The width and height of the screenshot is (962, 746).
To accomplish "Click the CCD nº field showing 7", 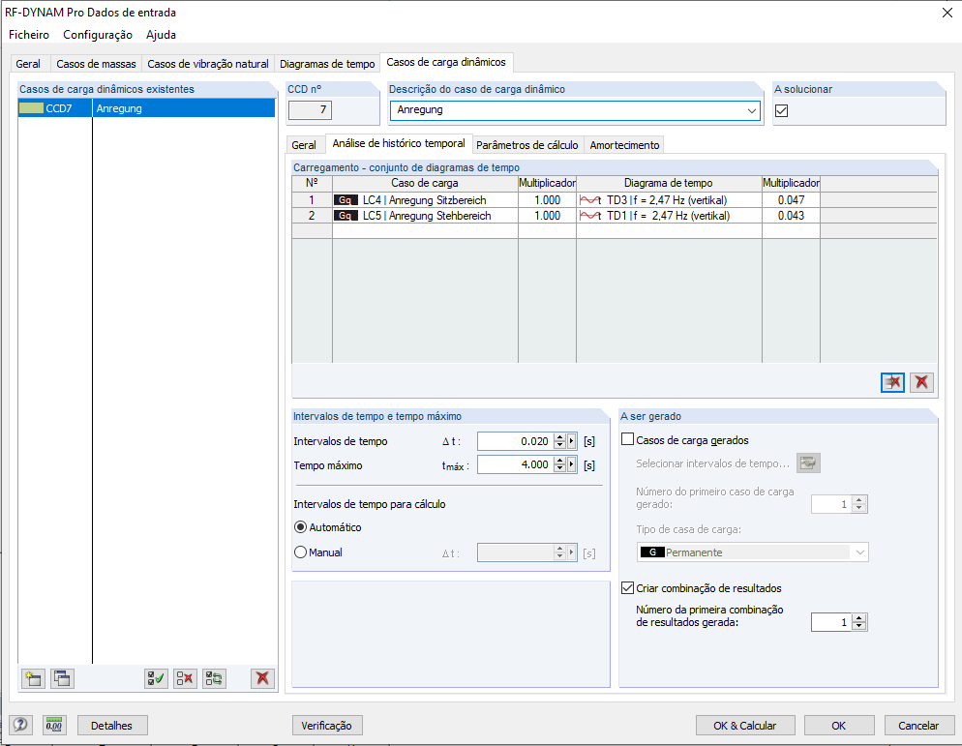I will (311, 110).
